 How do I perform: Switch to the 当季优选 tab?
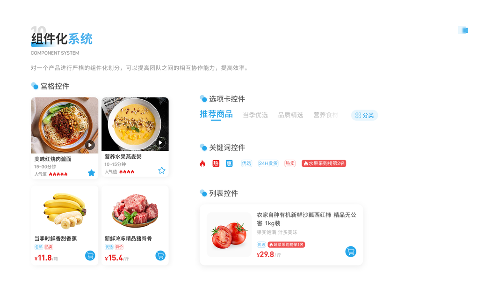pyautogui.click(x=255, y=115)
